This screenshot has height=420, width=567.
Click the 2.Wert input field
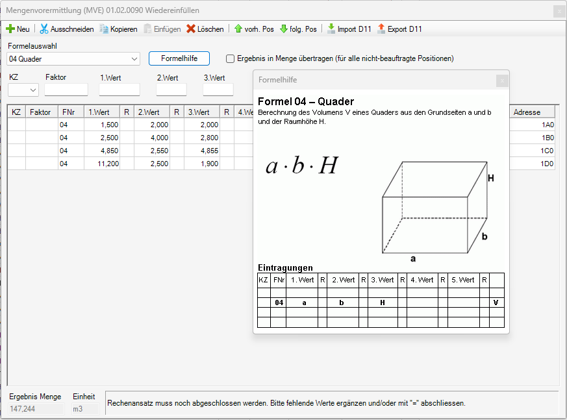coord(171,90)
